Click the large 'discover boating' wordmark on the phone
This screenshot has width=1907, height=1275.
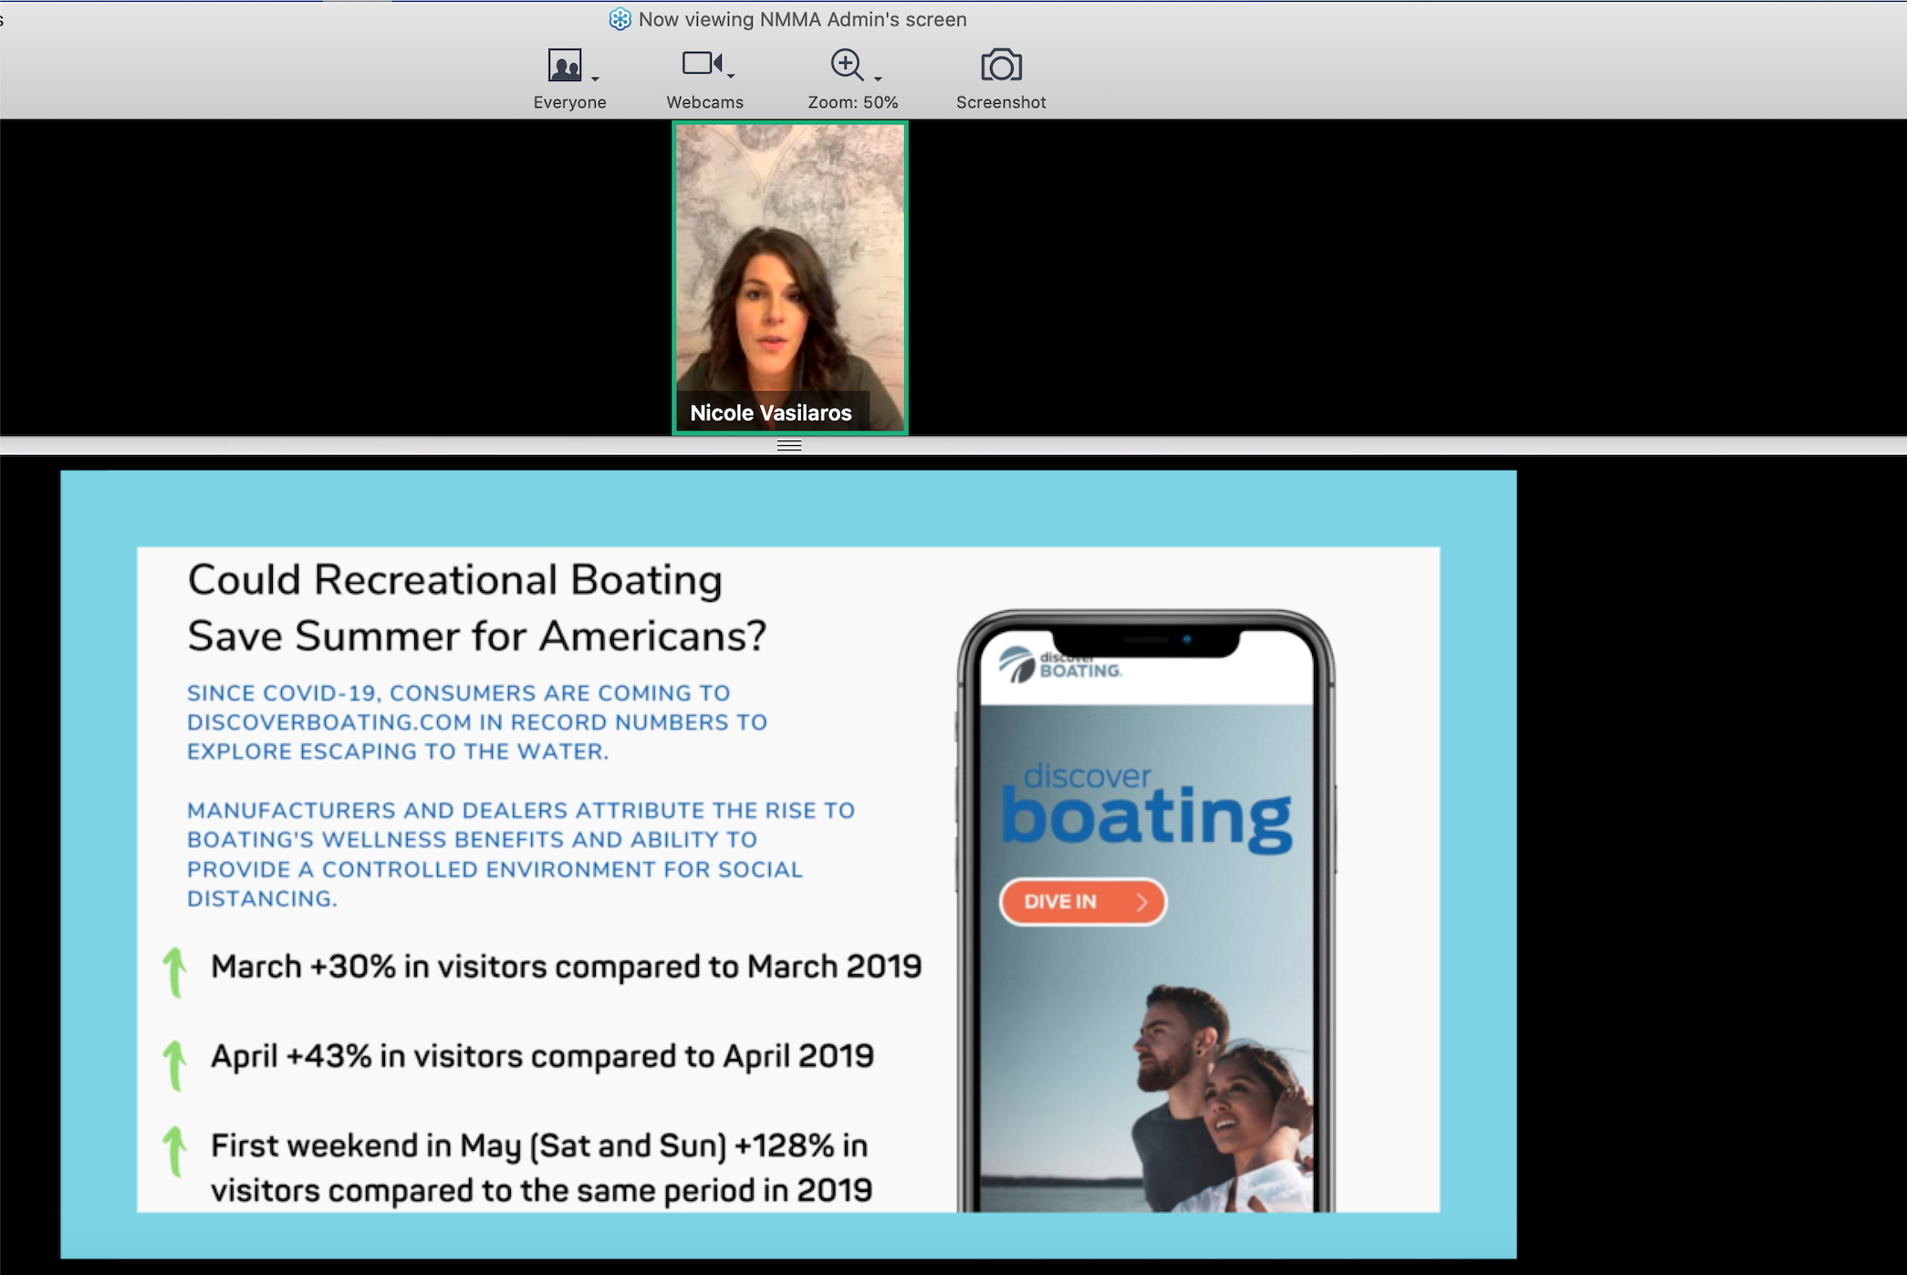(1147, 808)
